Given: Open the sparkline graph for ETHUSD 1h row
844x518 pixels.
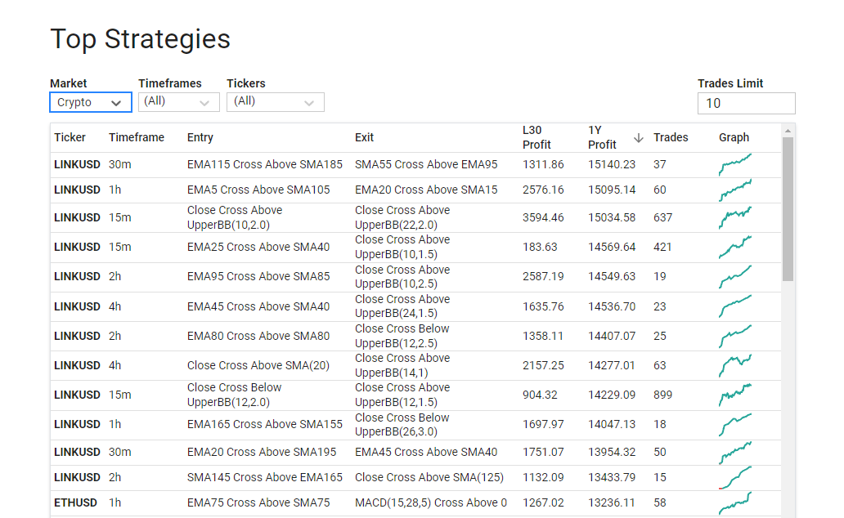Looking at the screenshot, I should (x=735, y=503).
